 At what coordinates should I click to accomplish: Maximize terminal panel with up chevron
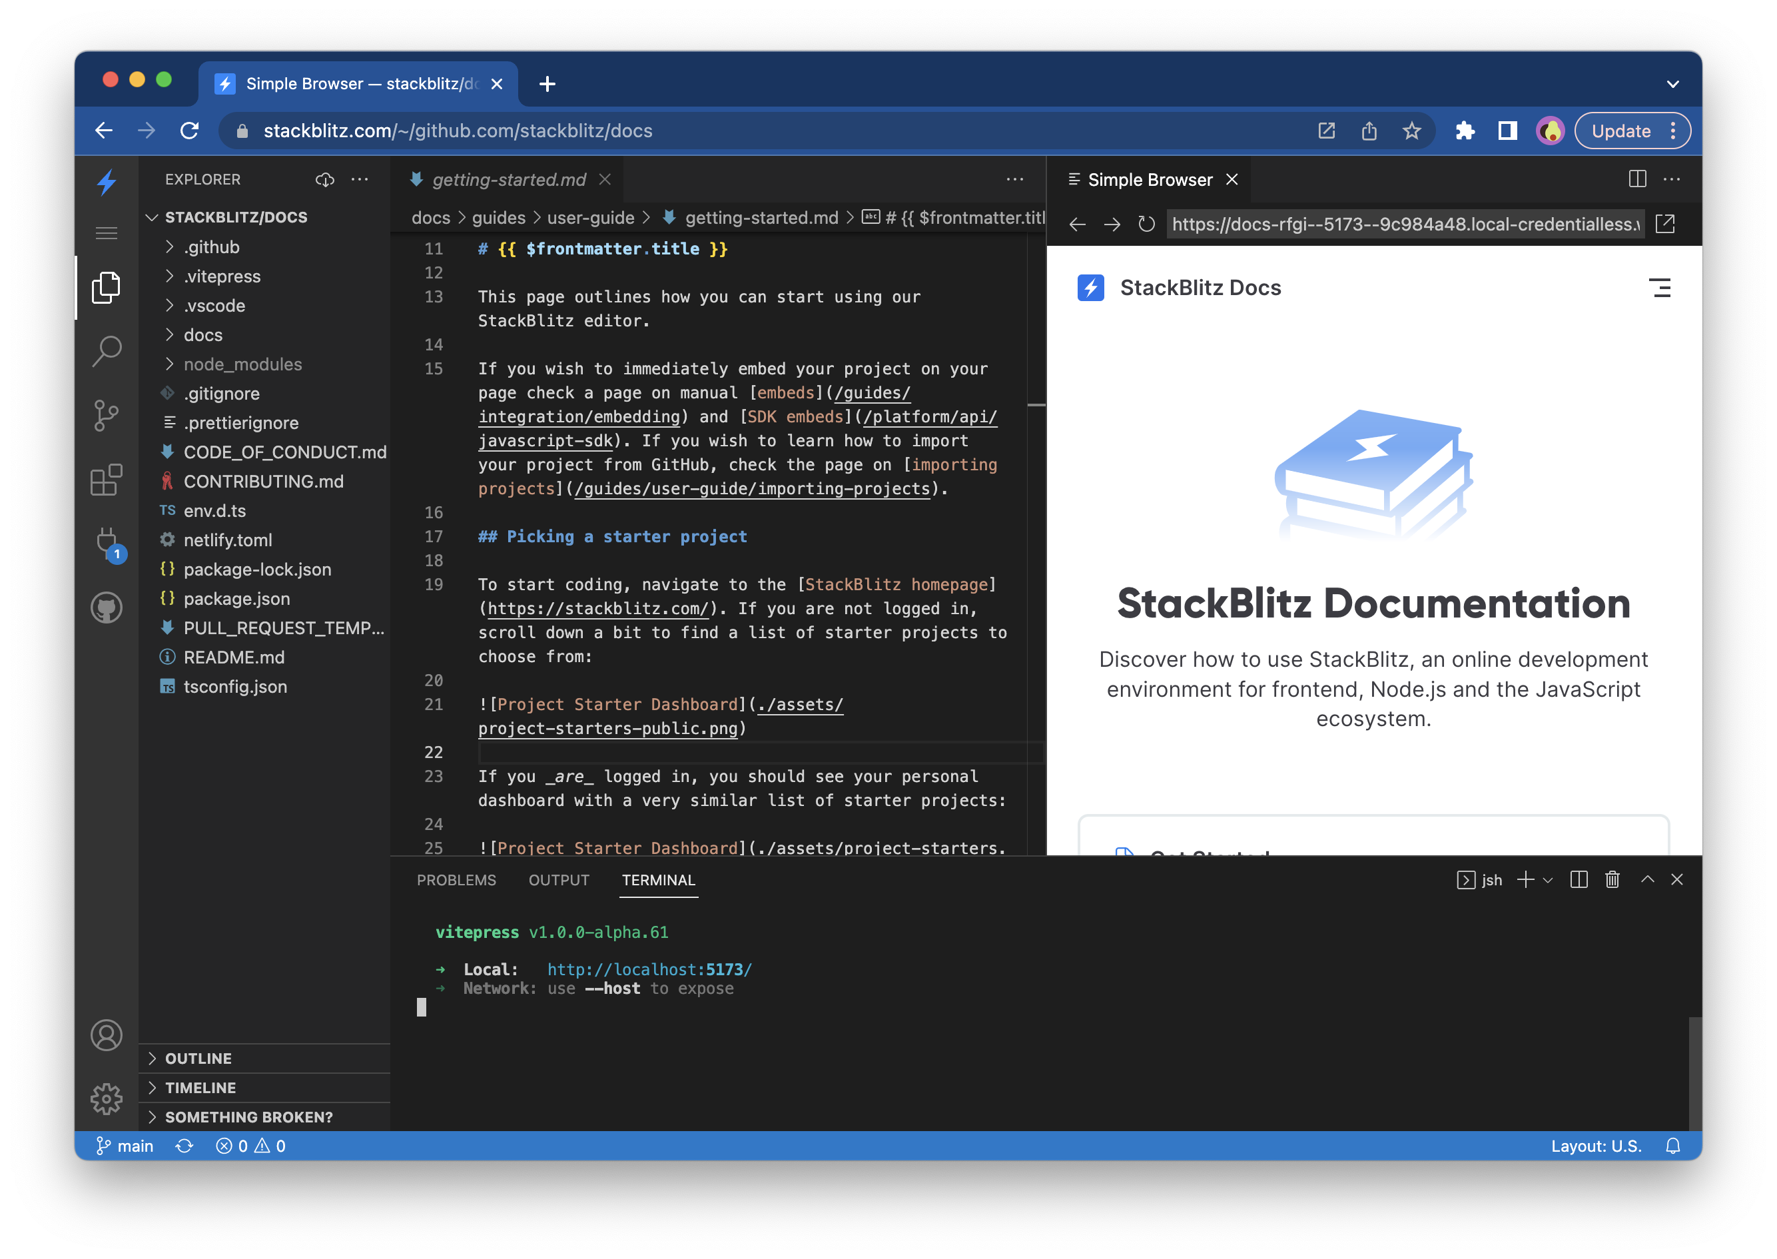point(1647,879)
